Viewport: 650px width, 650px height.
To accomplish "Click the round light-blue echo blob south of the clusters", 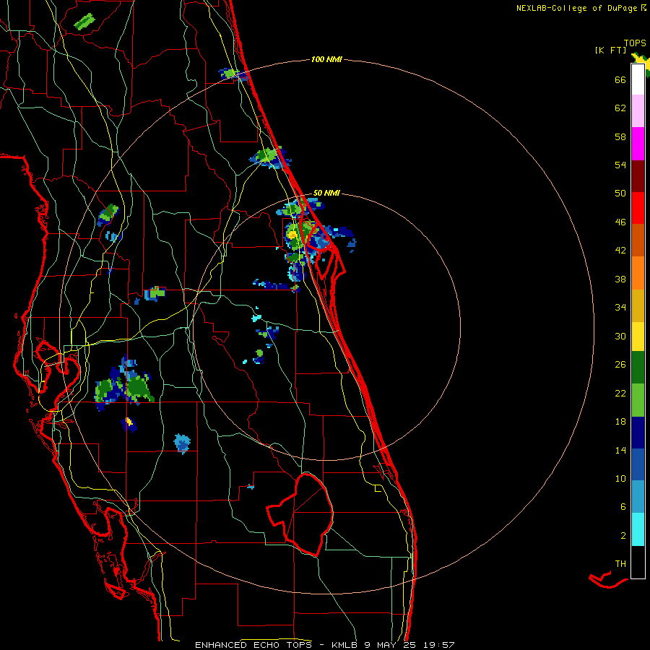I will click(x=181, y=443).
